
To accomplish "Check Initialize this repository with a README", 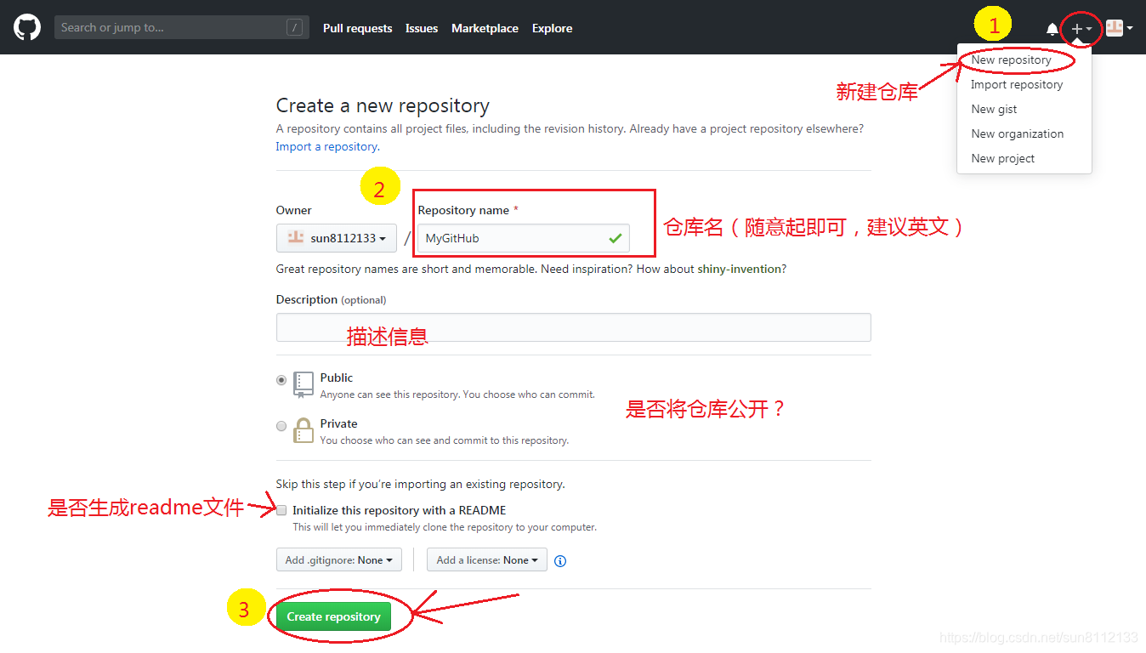I will coord(281,510).
